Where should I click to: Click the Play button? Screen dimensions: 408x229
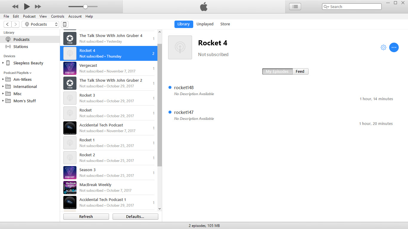pyautogui.click(x=27, y=6)
